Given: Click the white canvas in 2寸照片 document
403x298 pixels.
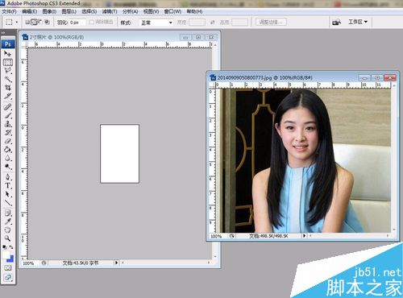Looking at the screenshot, I should (119, 154).
